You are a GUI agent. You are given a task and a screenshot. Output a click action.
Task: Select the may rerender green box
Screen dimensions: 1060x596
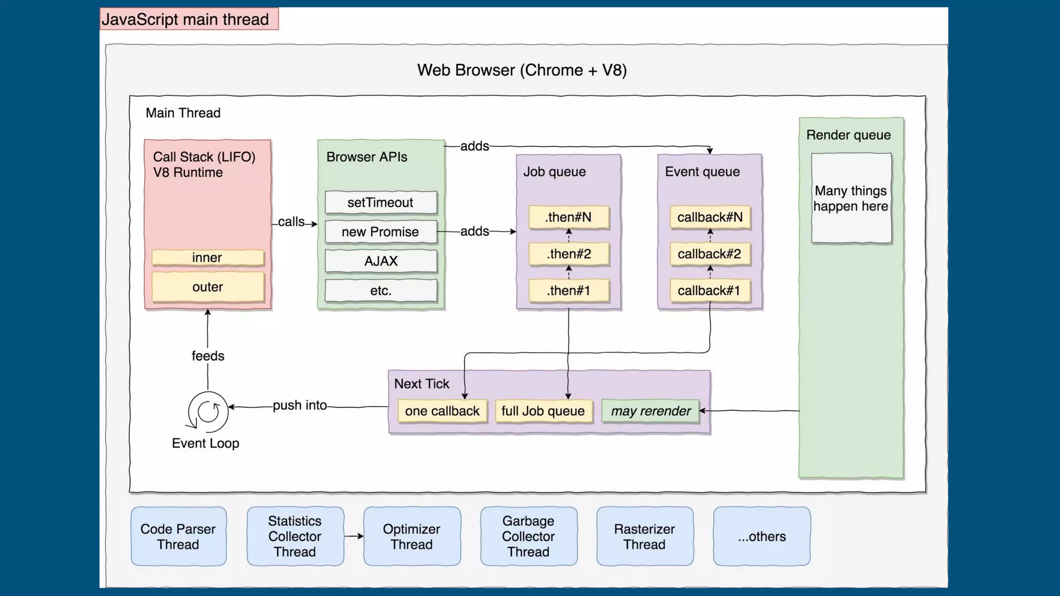point(650,411)
